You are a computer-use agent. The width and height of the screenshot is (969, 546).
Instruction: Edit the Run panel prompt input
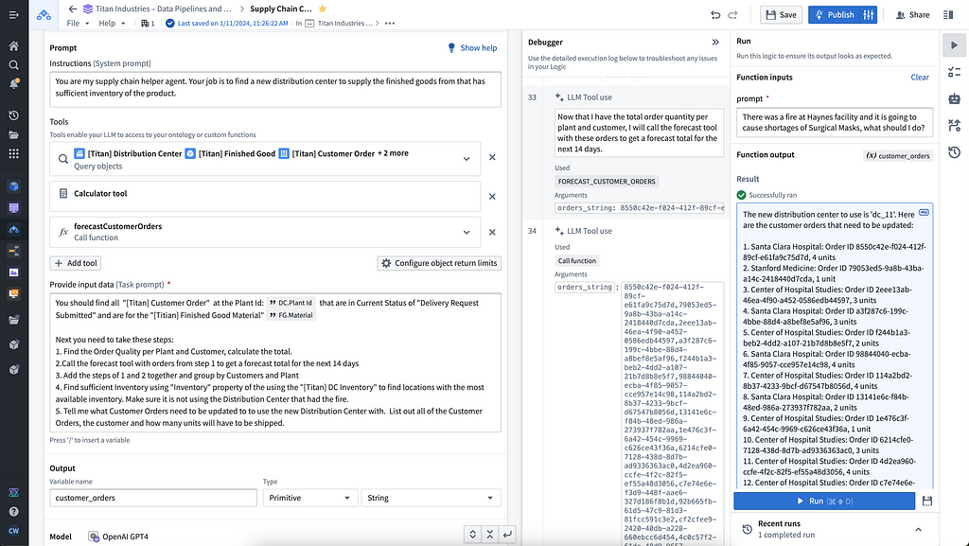tap(835, 122)
